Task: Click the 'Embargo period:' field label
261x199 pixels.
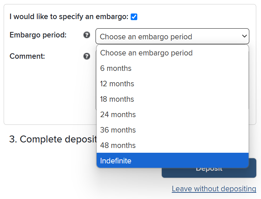Action: [x=38, y=35]
